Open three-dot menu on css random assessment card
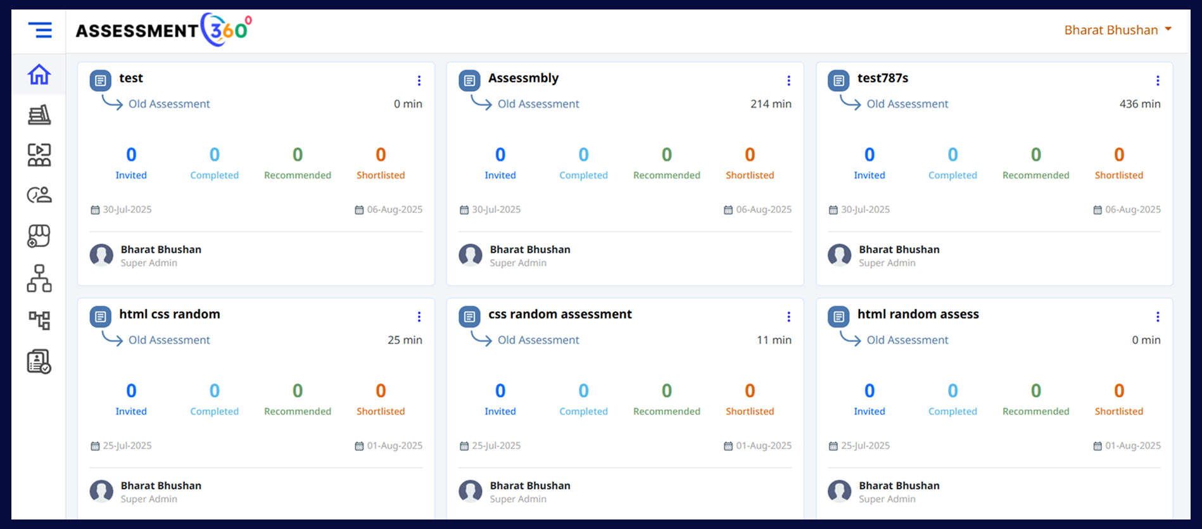The width and height of the screenshot is (1202, 529). [x=788, y=317]
